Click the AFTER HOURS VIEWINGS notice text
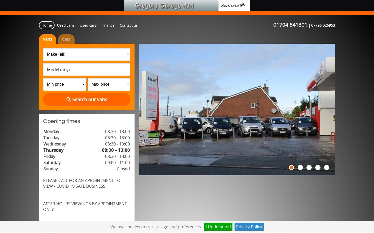The height and width of the screenshot is (233, 374). 85,207
